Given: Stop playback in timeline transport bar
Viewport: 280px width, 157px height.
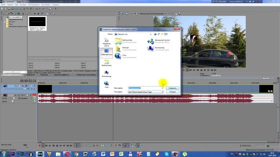Looking at the screenshot, I should (x=57, y=146).
